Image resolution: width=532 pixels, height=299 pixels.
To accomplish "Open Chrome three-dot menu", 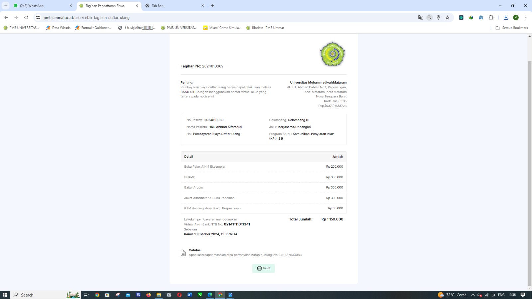I will (x=526, y=18).
